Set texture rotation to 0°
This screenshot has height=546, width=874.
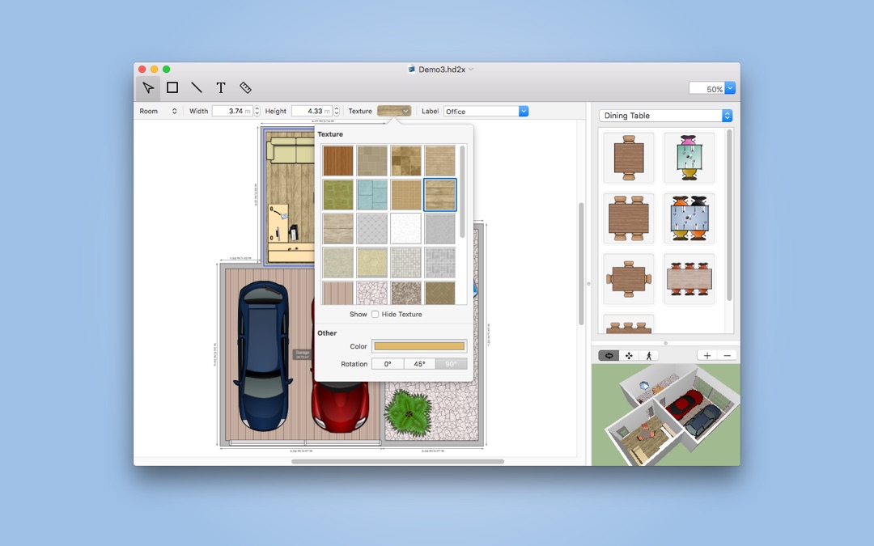click(388, 364)
